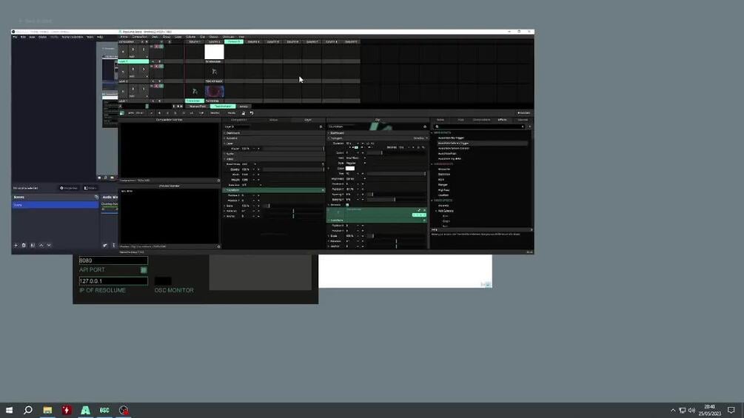Open scene filters icon in OBS Scenes panel
Image resolution: width=744 pixels, height=418 pixels.
point(33,246)
